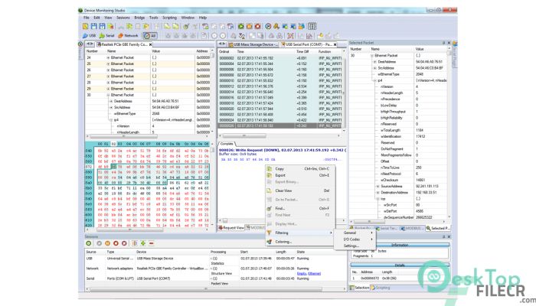Choose Copy from the context menu

(300, 169)
